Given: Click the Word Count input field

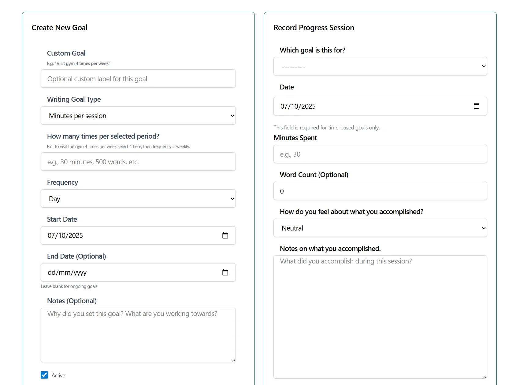Looking at the screenshot, I should [380, 191].
